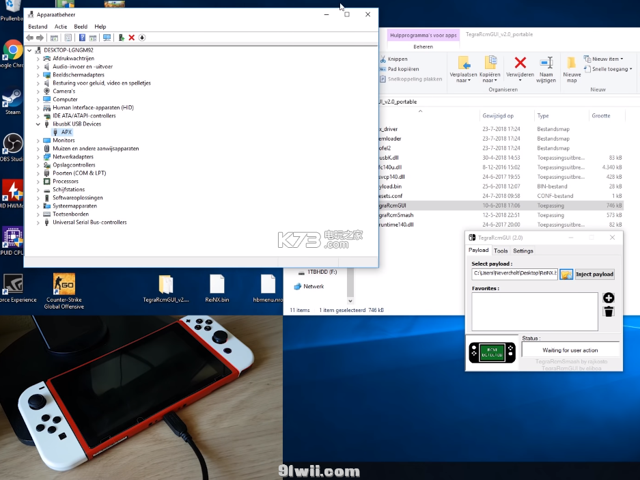Click the enable device green icon in toolbar

click(x=121, y=38)
